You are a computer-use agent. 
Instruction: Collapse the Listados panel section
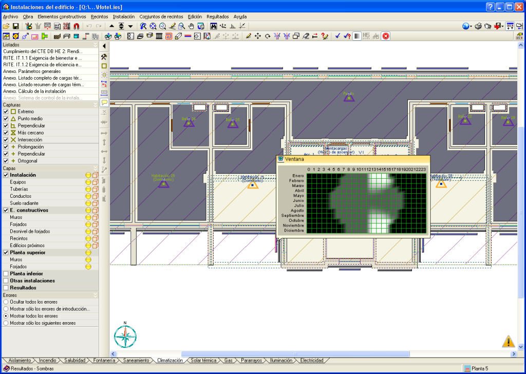click(x=95, y=45)
